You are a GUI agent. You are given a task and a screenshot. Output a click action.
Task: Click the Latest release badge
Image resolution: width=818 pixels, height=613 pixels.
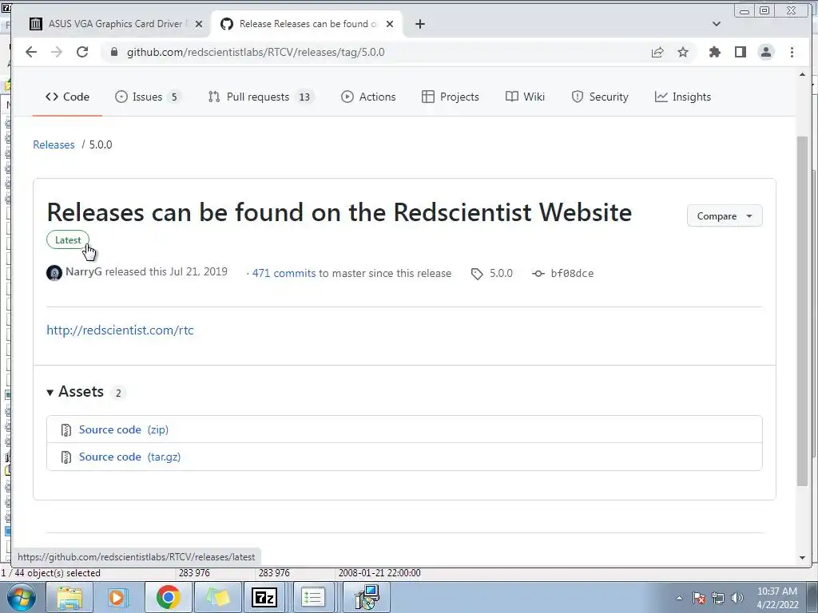(x=68, y=240)
